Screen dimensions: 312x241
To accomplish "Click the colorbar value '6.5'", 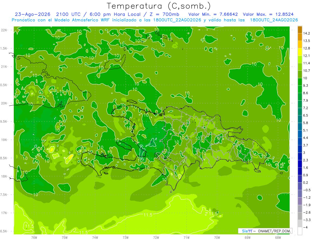I will coord(305,115).
